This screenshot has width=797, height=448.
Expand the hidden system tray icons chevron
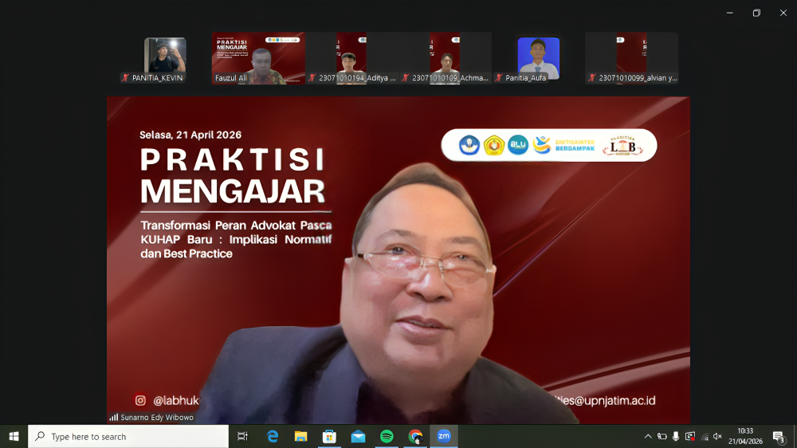tap(648, 436)
